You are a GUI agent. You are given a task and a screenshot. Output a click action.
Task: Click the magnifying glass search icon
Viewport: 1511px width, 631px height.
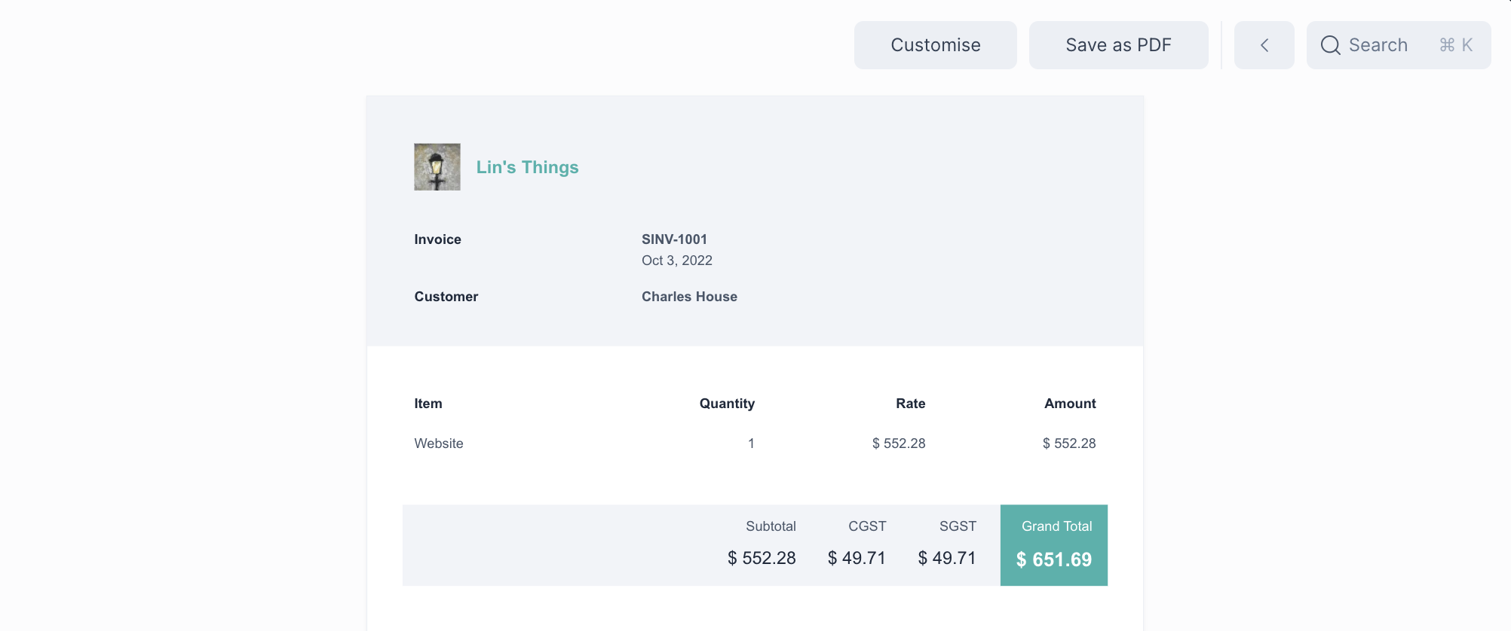pyautogui.click(x=1330, y=45)
